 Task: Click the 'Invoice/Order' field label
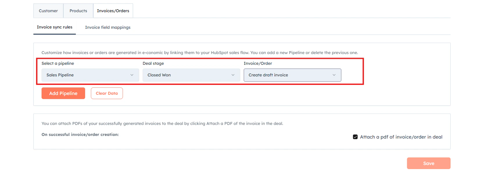(x=258, y=63)
